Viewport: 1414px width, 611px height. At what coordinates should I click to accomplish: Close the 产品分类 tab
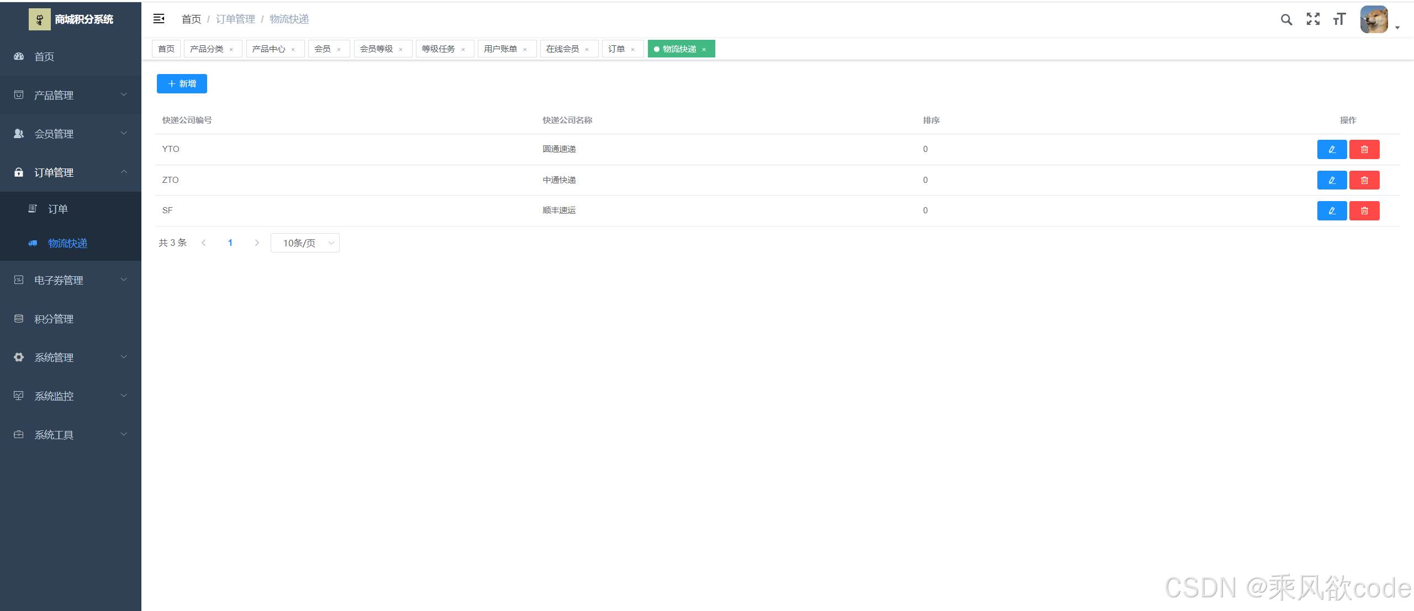[x=231, y=50]
